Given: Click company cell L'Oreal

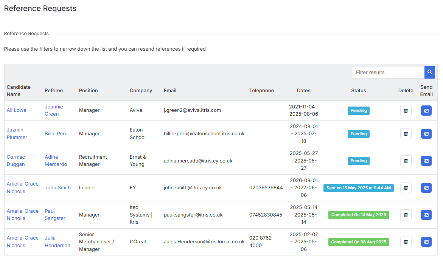Looking at the screenshot, I should (138, 241).
